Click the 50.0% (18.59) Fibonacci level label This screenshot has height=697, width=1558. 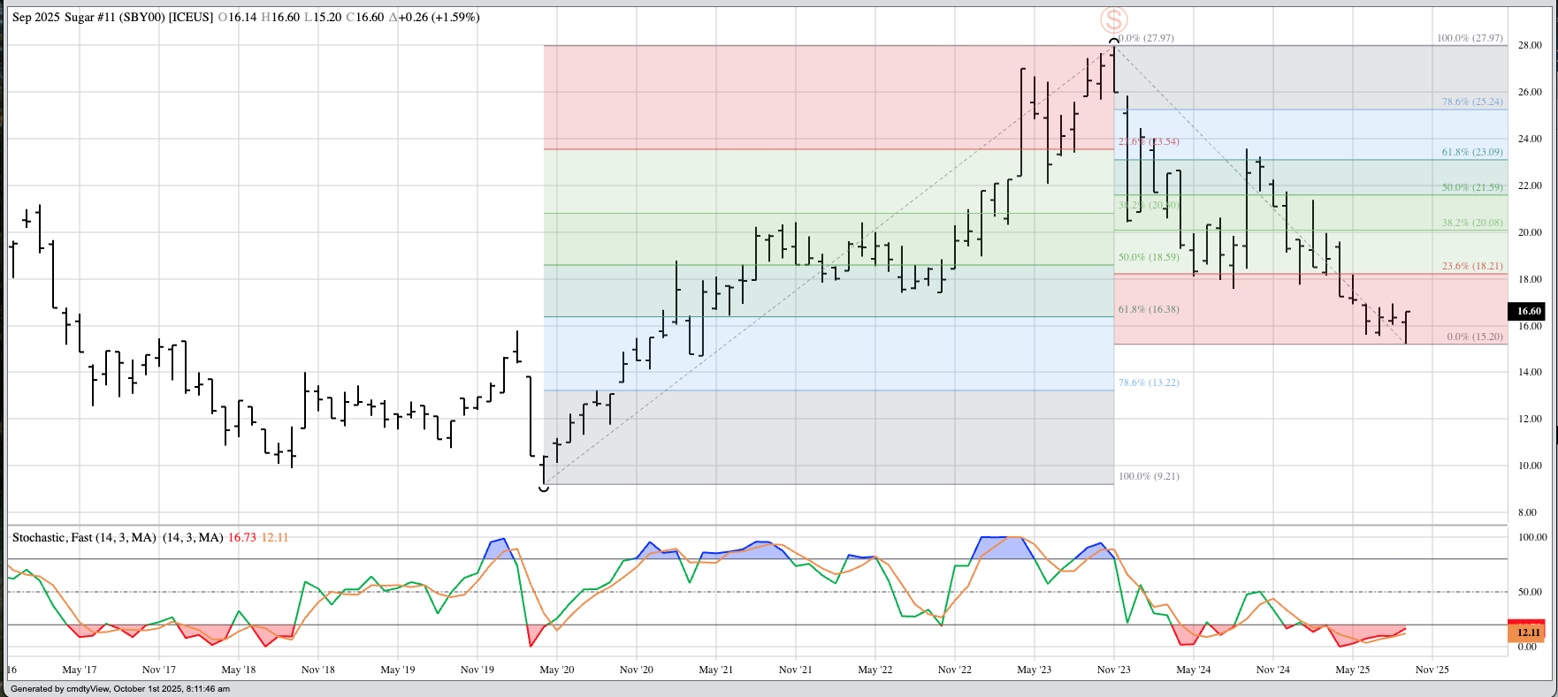[1149, 257]
